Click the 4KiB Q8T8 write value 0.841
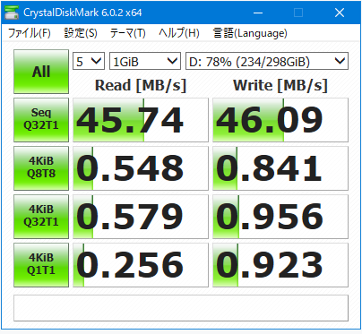The width and height of the screenshot is (362, 334). pos(280,168)
